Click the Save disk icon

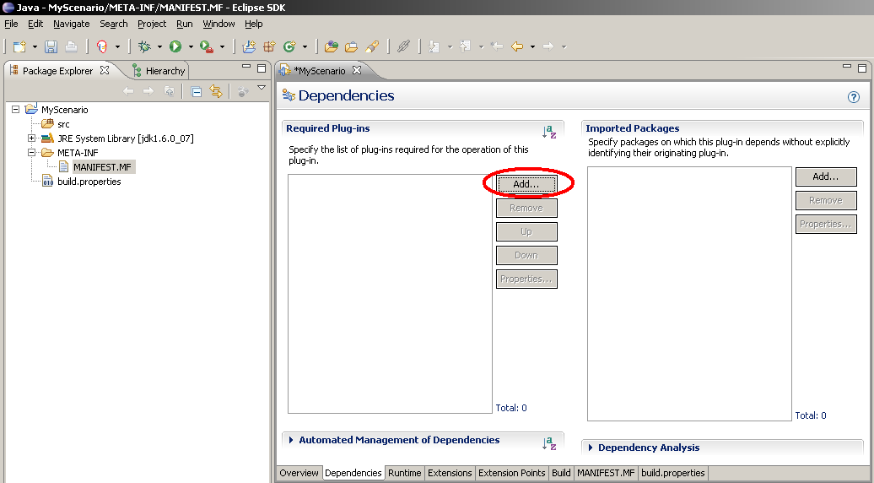pos(51,46)
